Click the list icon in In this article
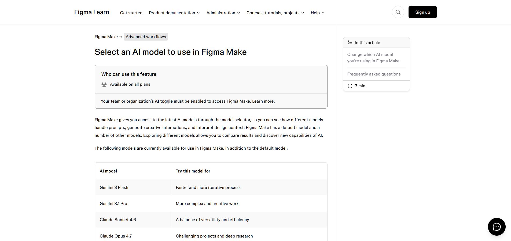 (x=350, y=42)
